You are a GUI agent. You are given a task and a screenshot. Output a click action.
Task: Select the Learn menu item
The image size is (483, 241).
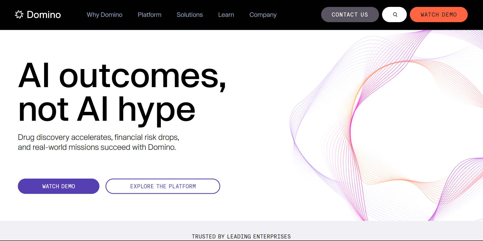(x=226, y=15)
